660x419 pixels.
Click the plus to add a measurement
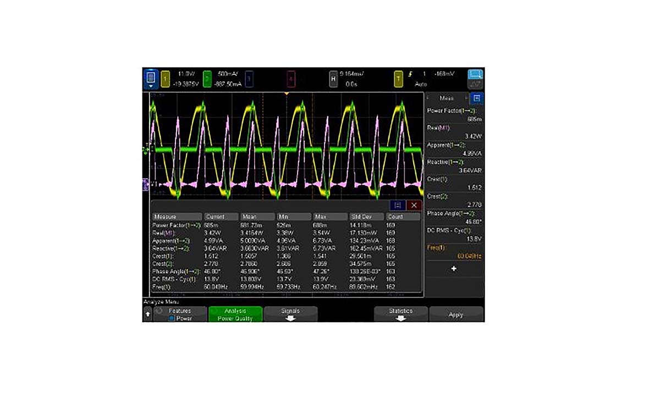point(454,269)
